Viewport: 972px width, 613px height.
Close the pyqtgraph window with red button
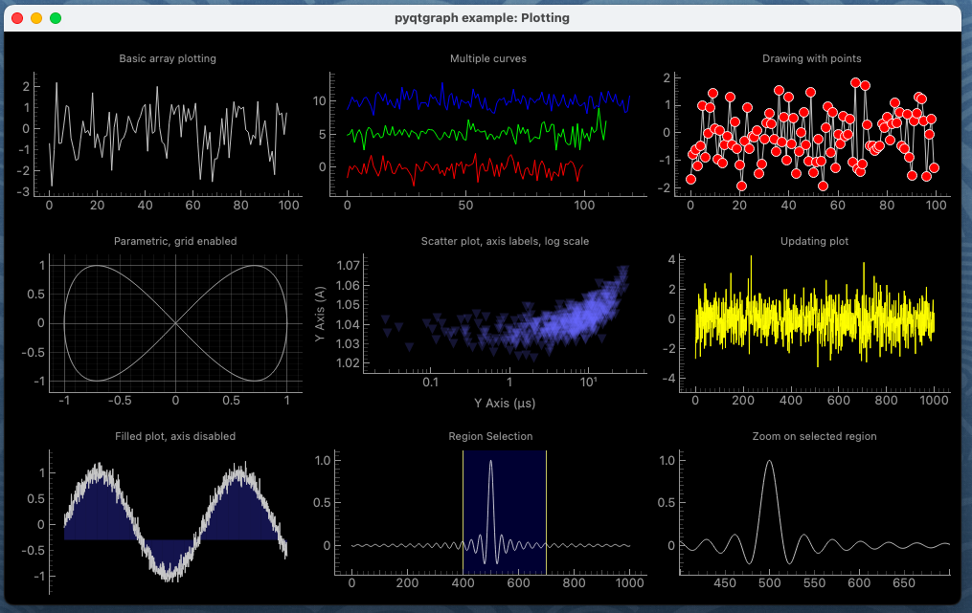pyautogui.click(x=17, y=18)
